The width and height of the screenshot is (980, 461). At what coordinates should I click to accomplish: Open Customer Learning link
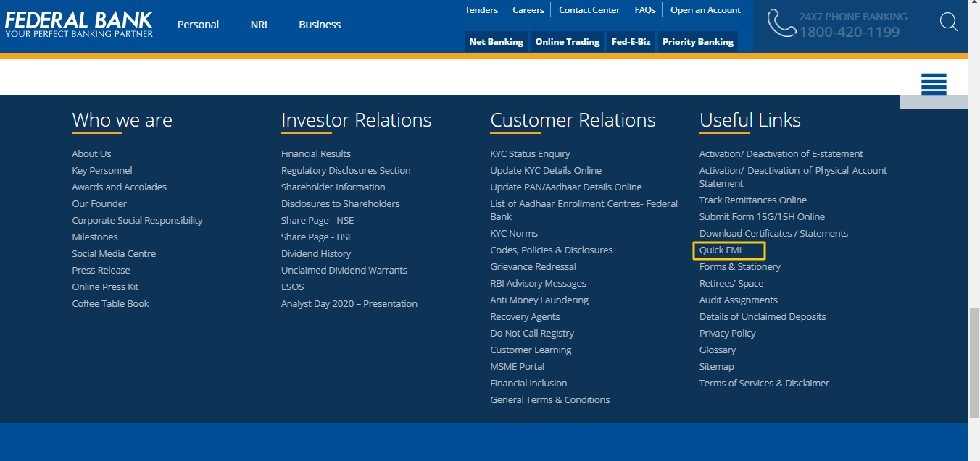click(531, 350)
